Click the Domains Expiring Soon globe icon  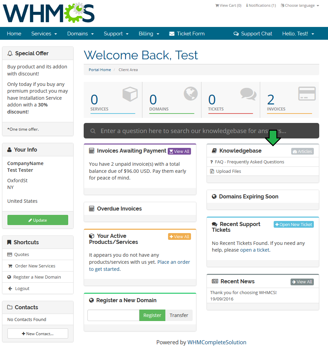pos(214,196)
